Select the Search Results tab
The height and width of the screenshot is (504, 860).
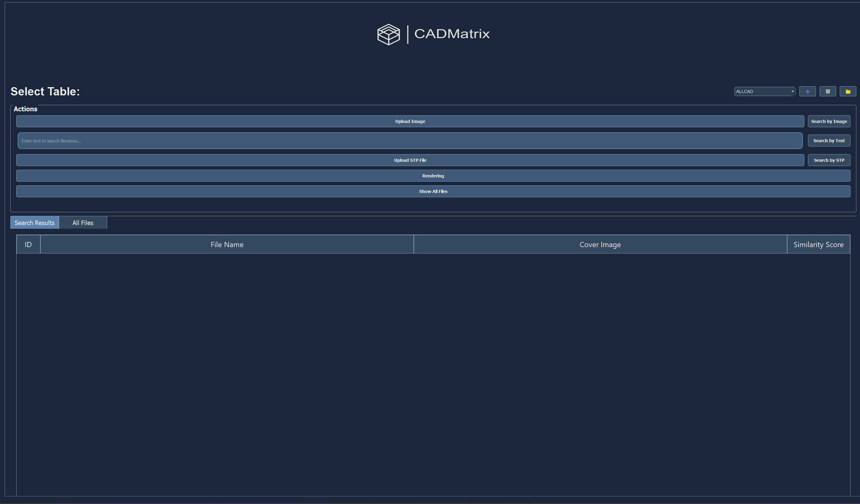click(35, 223)
